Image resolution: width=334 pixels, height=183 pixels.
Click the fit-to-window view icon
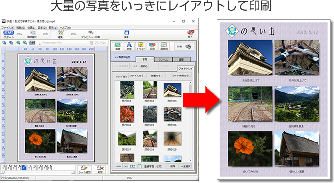[32, 43]
